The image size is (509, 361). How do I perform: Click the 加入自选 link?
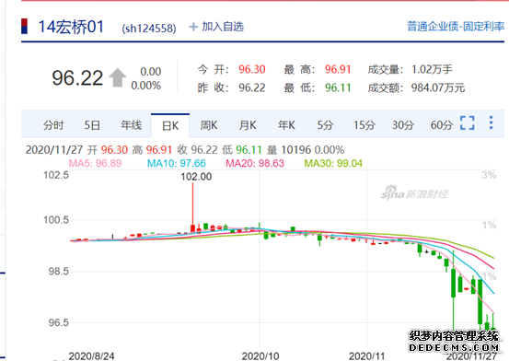pos(223,27)
